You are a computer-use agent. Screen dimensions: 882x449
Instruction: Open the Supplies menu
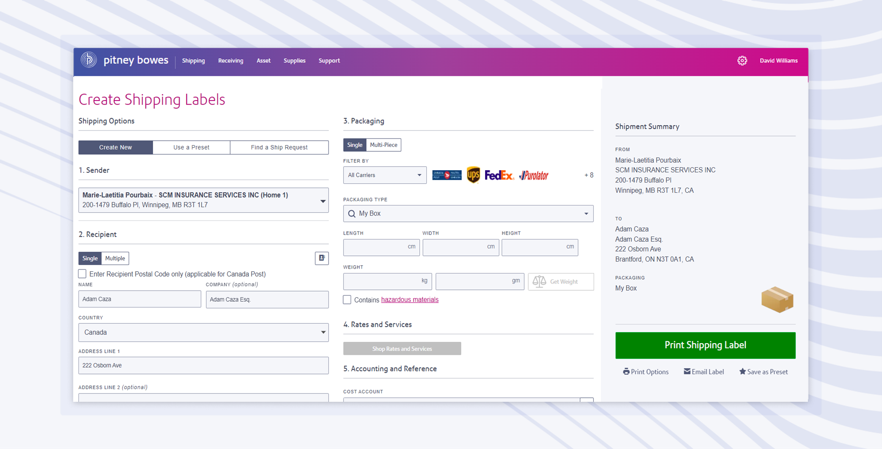tap(295, 61)
